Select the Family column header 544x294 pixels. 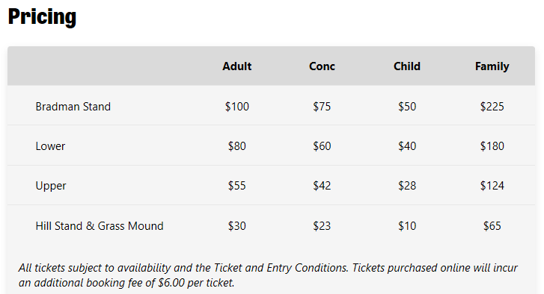coord(492,66)
